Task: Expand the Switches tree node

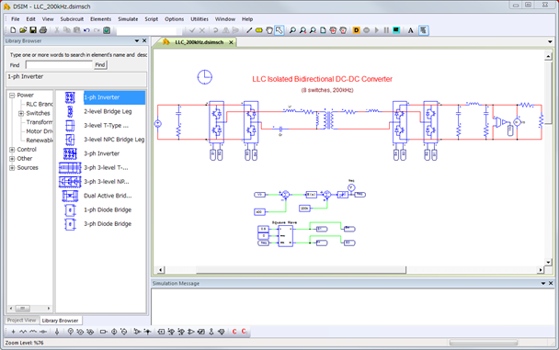Action: [21, 113]
